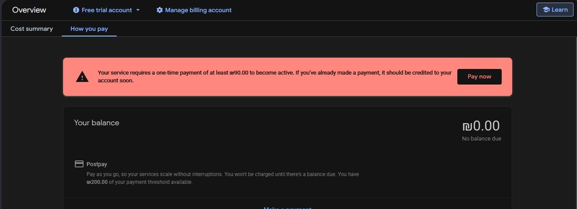Click the Make a payment link
This screenshot has width=577, height=209.
pos(287,208)
